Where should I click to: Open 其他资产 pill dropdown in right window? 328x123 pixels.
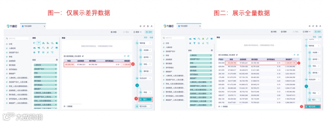click(x=211, y=78)
